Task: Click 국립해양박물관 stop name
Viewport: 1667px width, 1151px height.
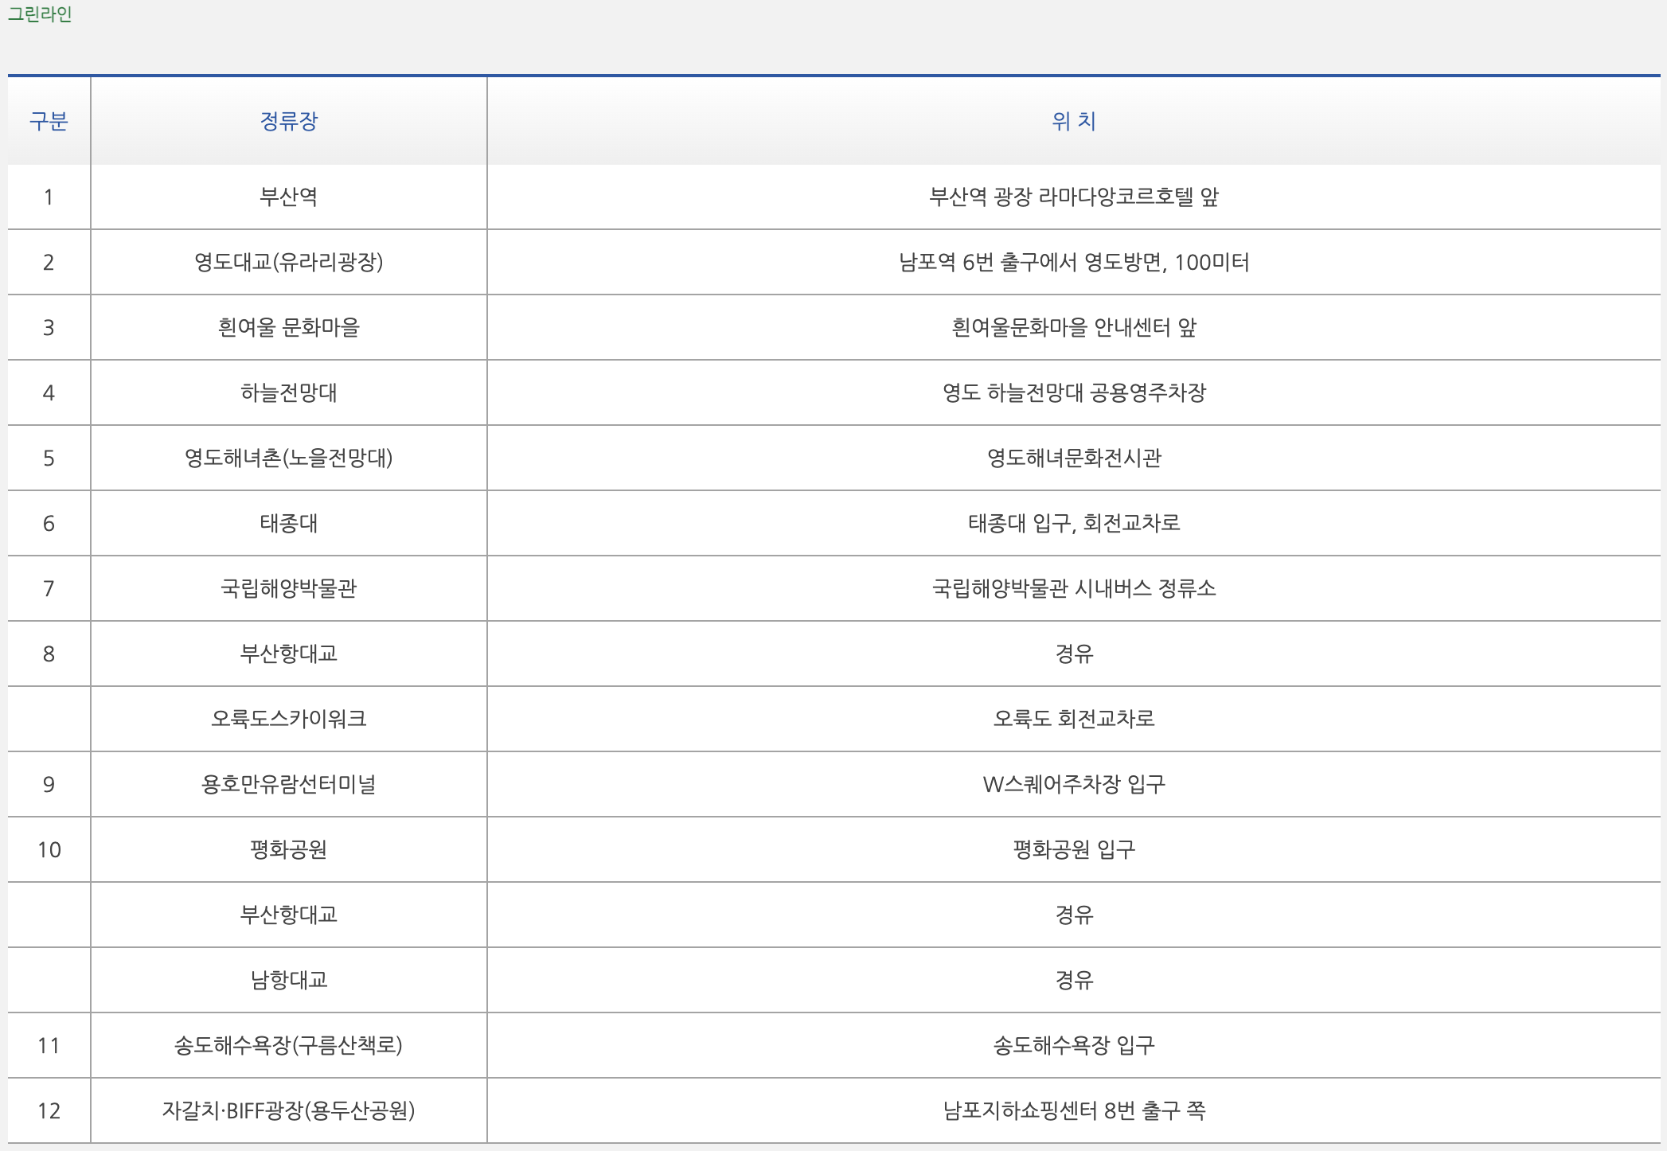Action: 288,588
